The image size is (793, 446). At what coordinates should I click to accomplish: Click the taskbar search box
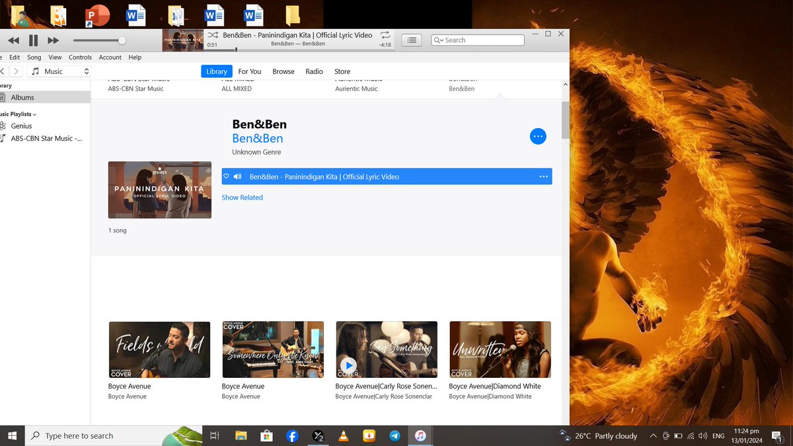point(114,435)
